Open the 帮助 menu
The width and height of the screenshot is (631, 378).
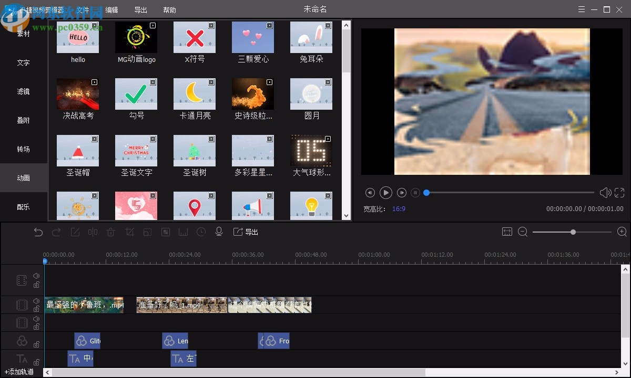(x=169, y=10)
